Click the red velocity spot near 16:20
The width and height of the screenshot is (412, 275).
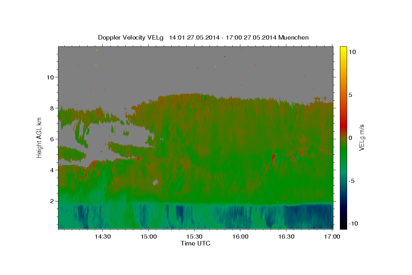pyautogui.click(x=274, y=159)
